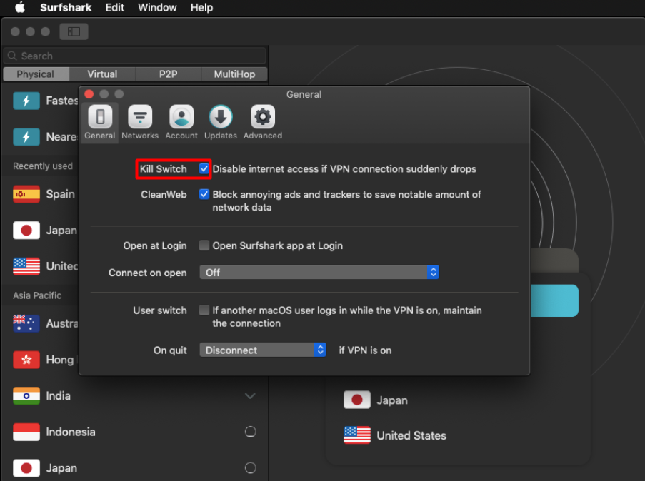Click the Block annoying ads description text
645x481 pixels.
(346, 201)
